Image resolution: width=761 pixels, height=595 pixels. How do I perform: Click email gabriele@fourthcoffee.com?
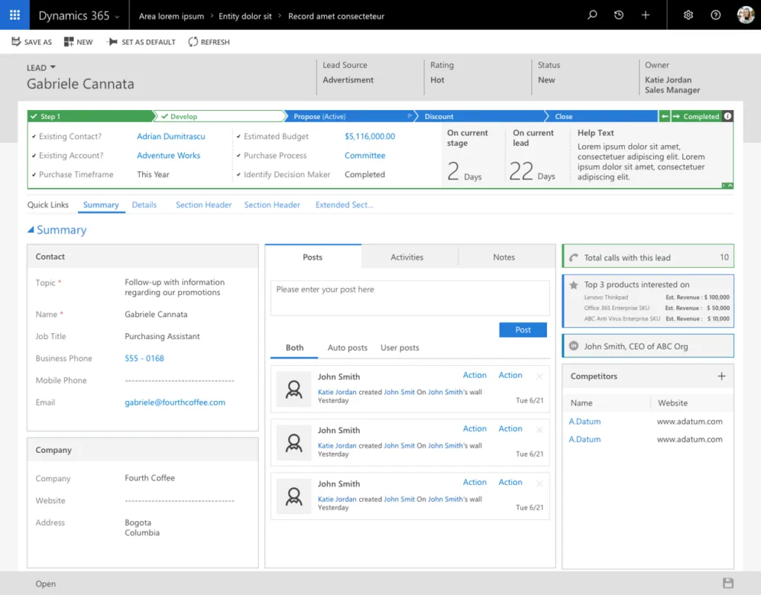(175, 402)
